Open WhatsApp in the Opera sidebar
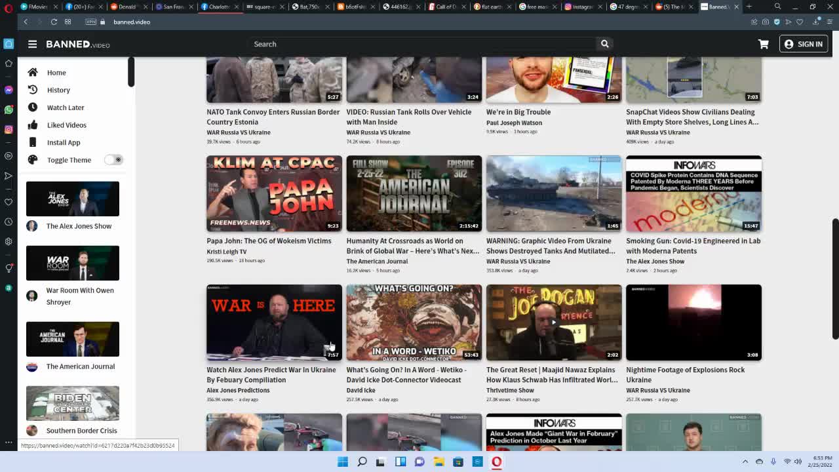 (x=9, y=109)
